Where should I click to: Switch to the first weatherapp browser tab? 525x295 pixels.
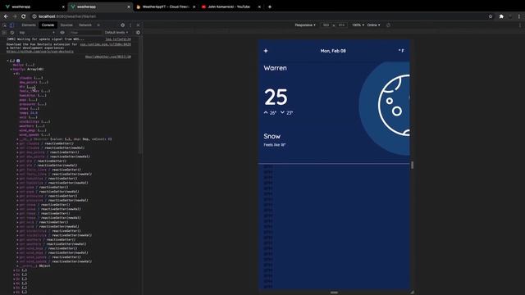point(34,7)
